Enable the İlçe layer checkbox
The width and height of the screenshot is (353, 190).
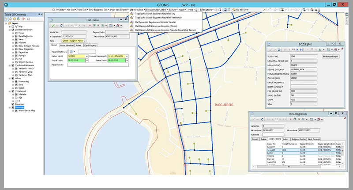coord(16,98)
